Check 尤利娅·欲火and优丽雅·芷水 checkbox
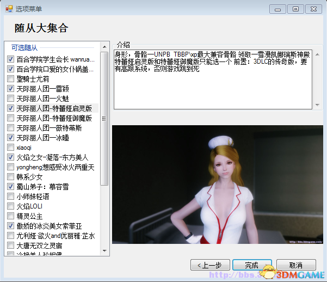Image resolution: width=327 pixels, height=282 pixels. 10,235
